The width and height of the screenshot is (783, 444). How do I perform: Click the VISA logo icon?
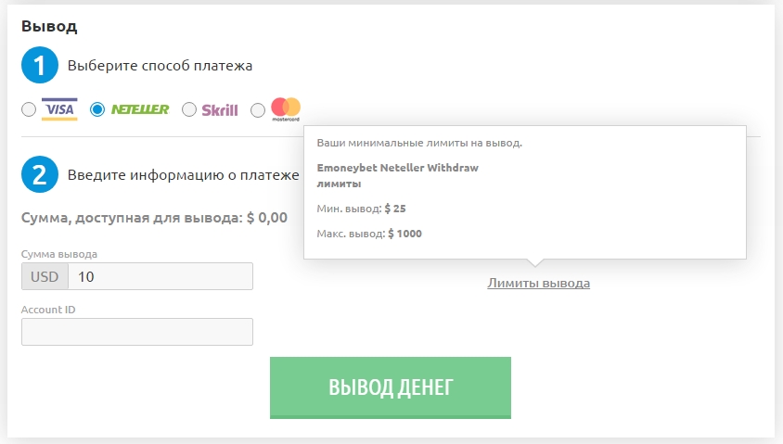(59, 109)
